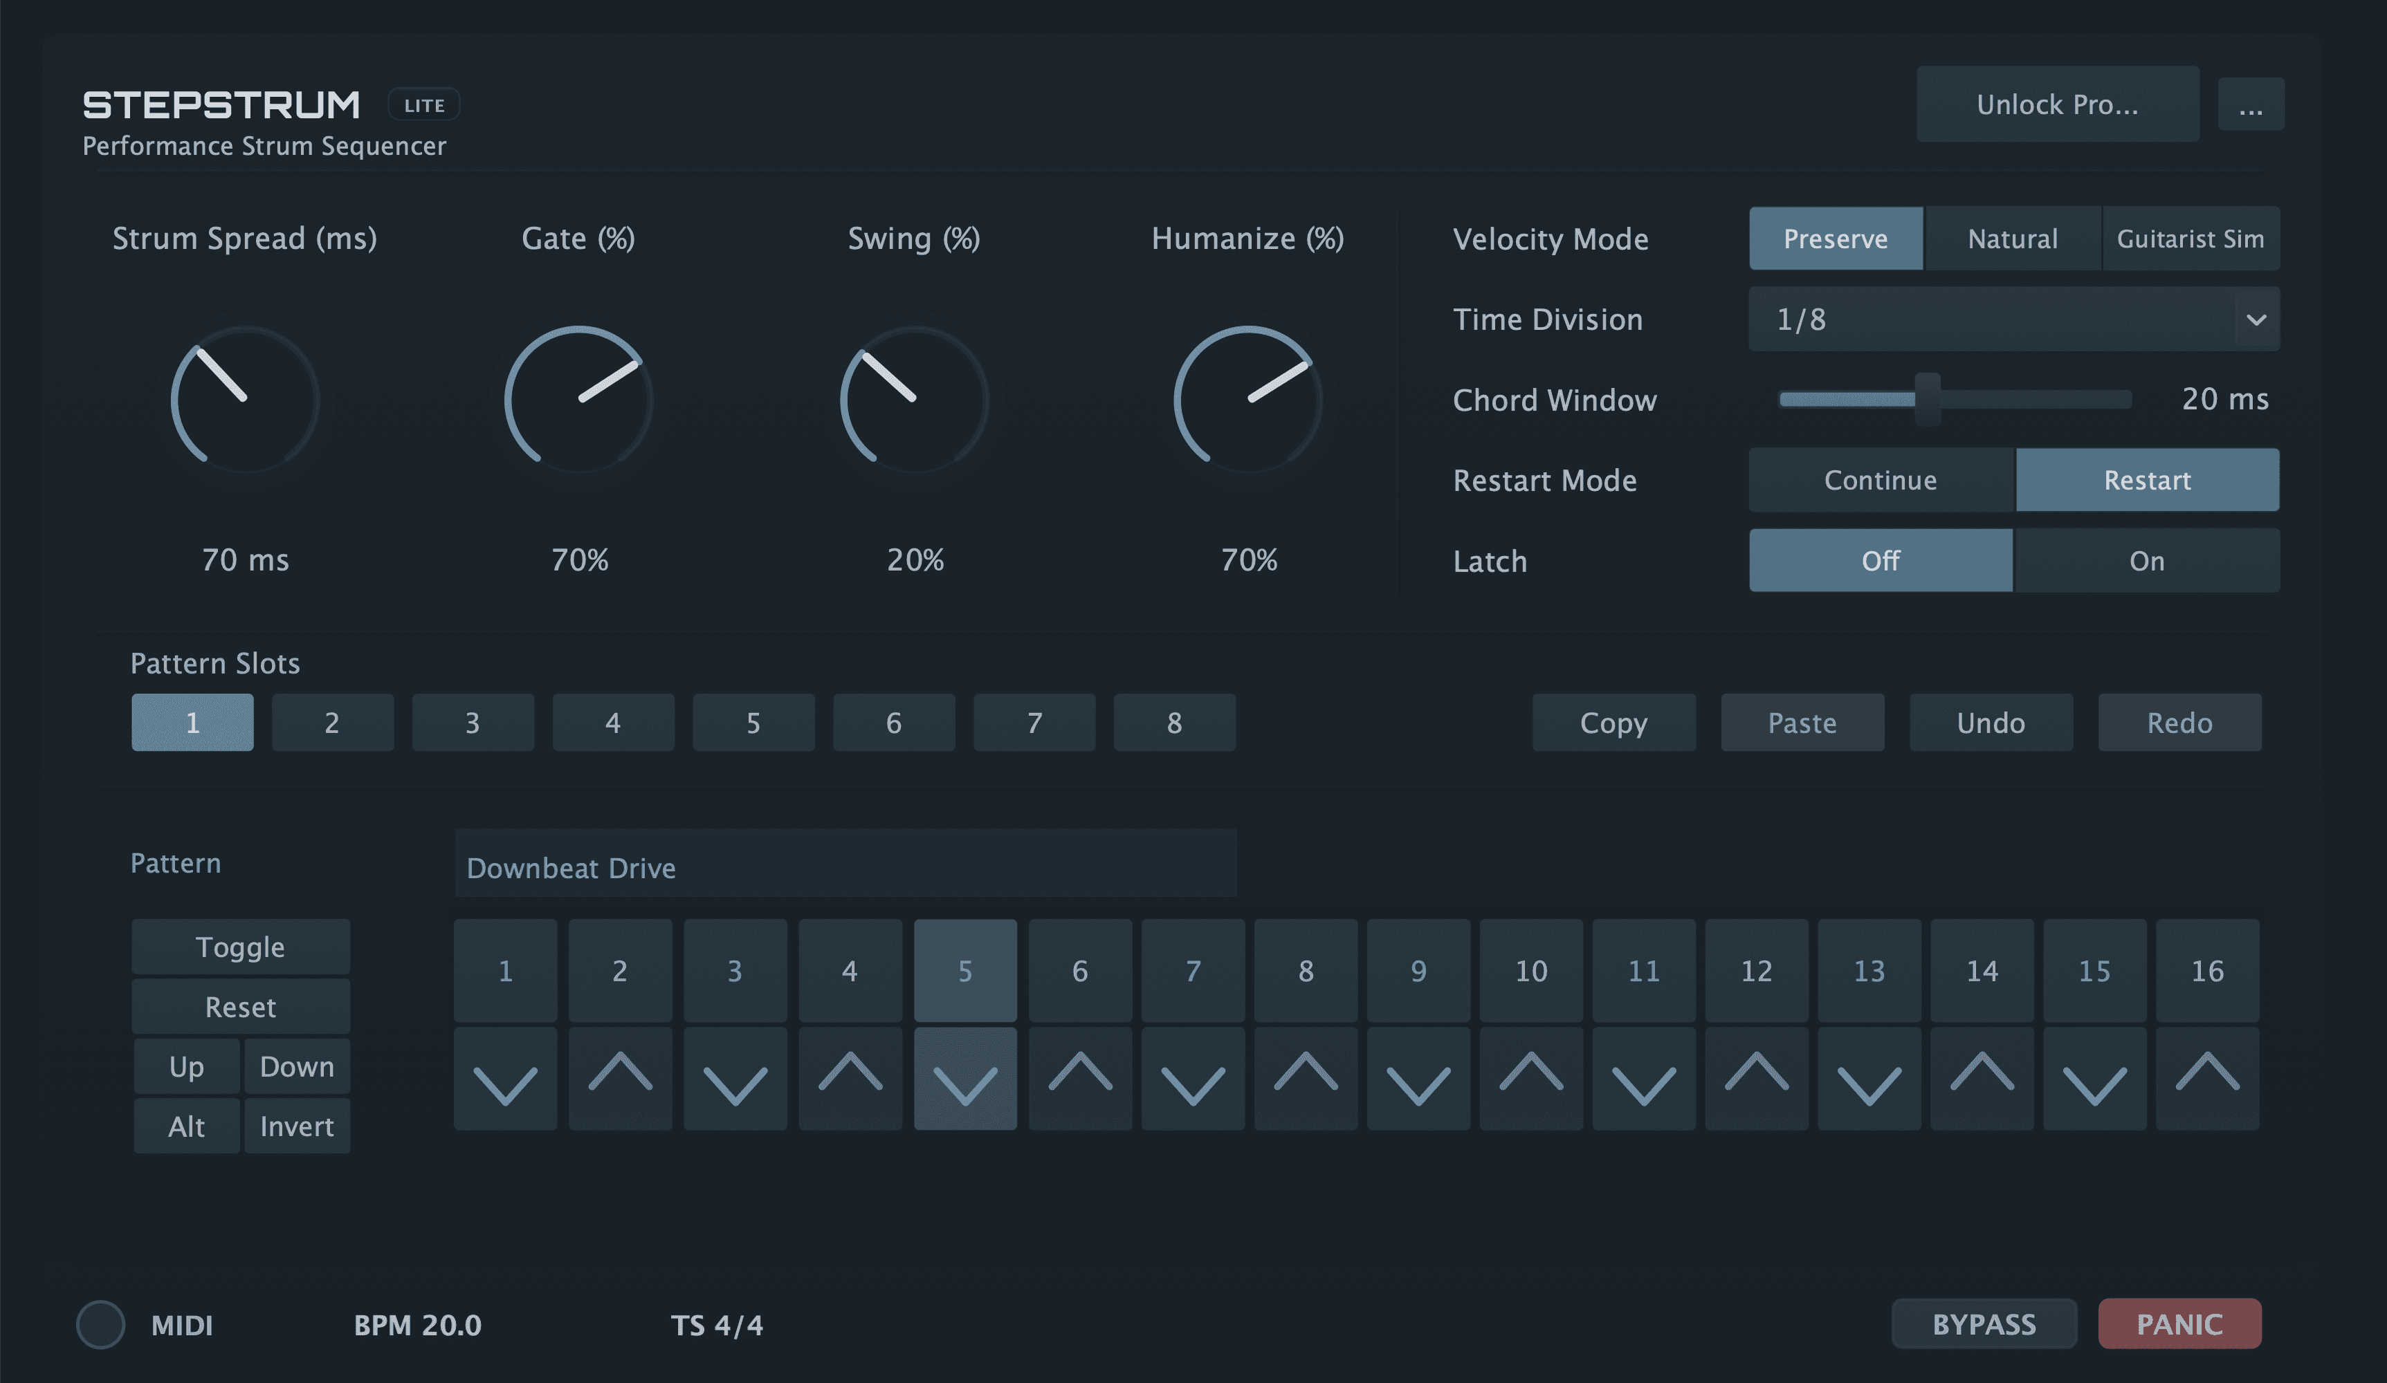
Task: Toggle sequencer step 5
Action: pos(965,970)
